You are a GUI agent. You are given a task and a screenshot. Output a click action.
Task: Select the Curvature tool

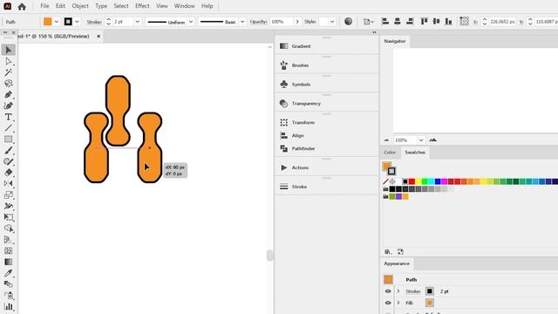[9, 106]
